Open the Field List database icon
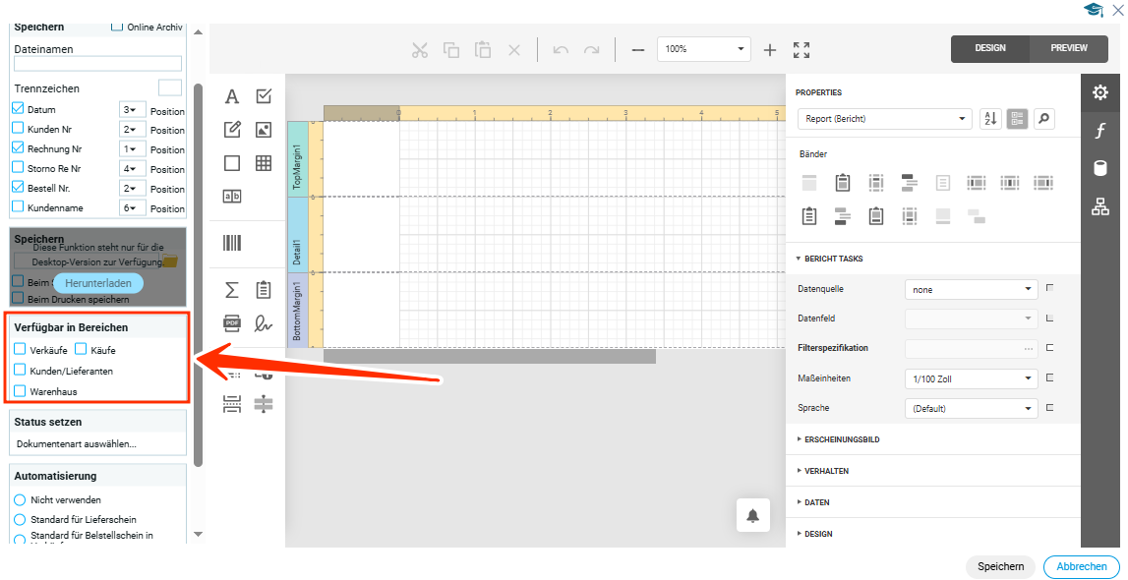 1100,168
